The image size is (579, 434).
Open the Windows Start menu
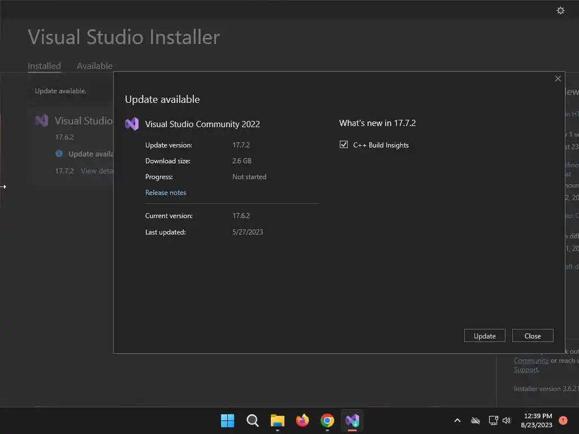click(x=227, y=420)
